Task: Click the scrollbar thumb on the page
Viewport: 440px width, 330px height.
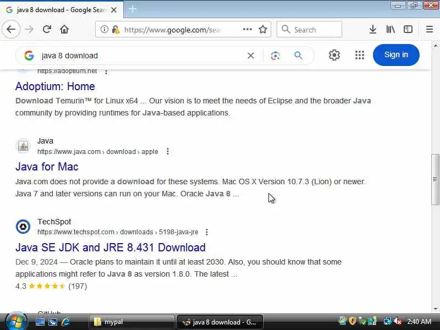Action: [435, 180]
